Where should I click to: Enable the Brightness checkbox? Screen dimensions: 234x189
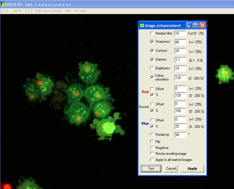click(x=152, y=68)
